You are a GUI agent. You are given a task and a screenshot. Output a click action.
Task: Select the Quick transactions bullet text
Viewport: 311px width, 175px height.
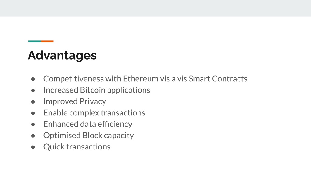point(77,147)
